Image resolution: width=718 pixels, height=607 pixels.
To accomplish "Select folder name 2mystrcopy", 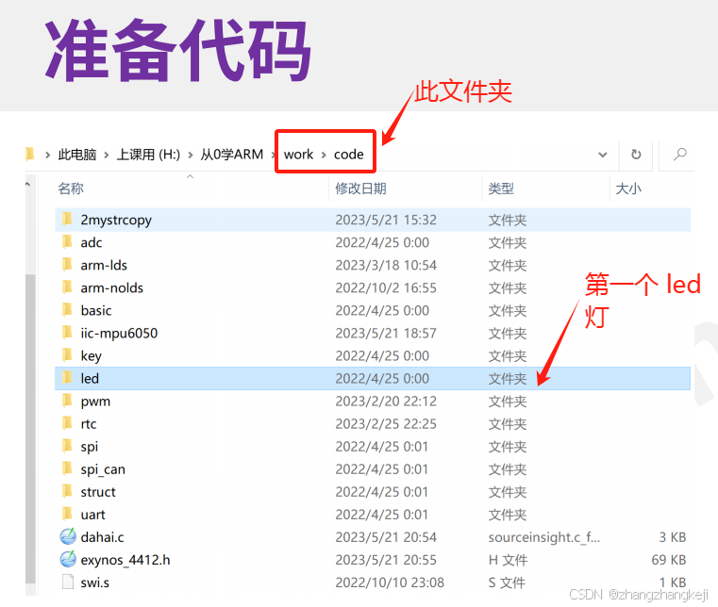I will (116, 220).
